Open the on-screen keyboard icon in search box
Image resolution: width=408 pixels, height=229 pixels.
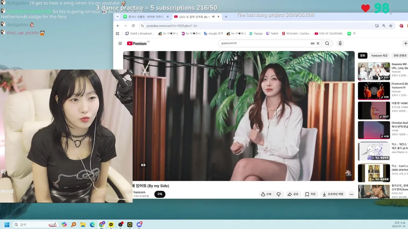[312, 44]
